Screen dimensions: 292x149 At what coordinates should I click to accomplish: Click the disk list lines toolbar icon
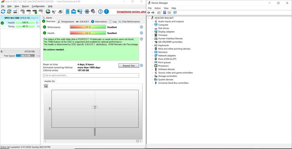click(15, 12)
